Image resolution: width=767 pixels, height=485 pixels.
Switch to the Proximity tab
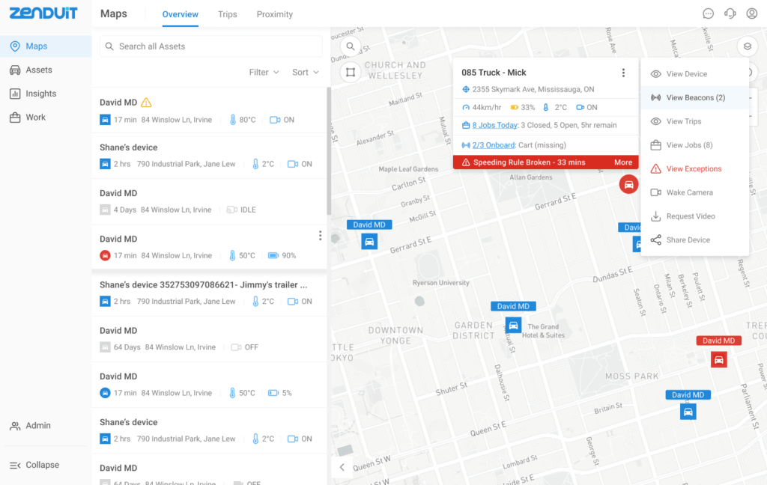click(274, 14)
